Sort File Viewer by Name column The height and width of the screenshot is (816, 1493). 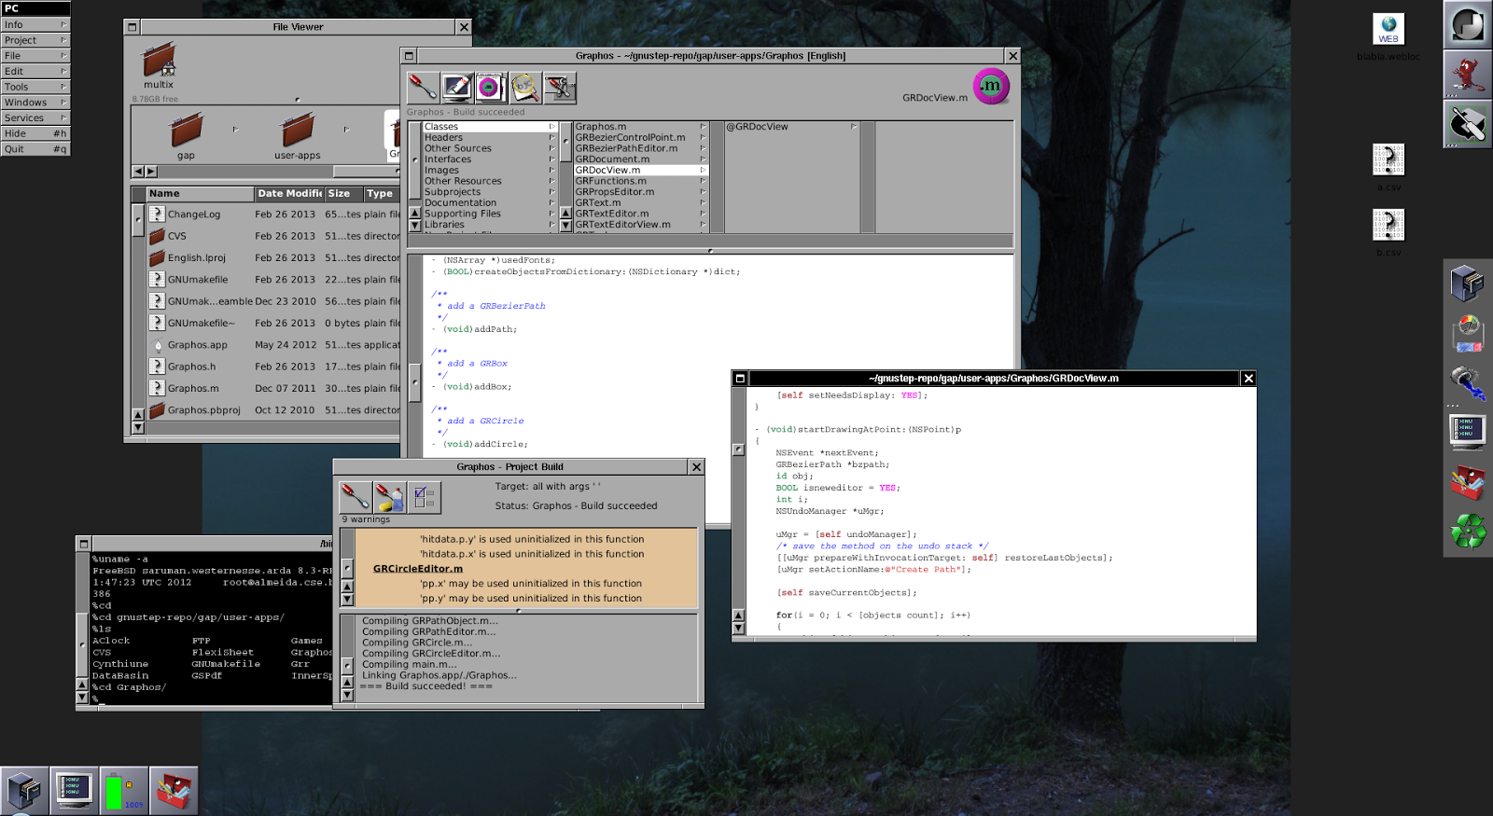click(200, 194)
